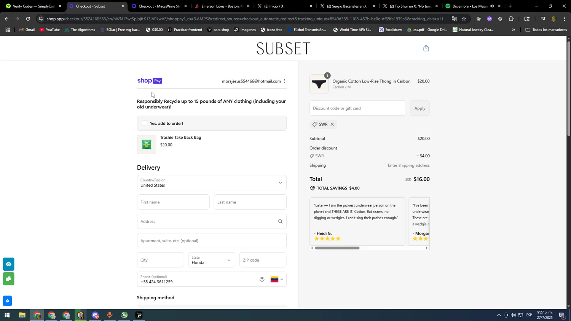Open a new browser tab
Viewport: 571px width, 321px height.
pyautogui.click(x=510, y=6)
